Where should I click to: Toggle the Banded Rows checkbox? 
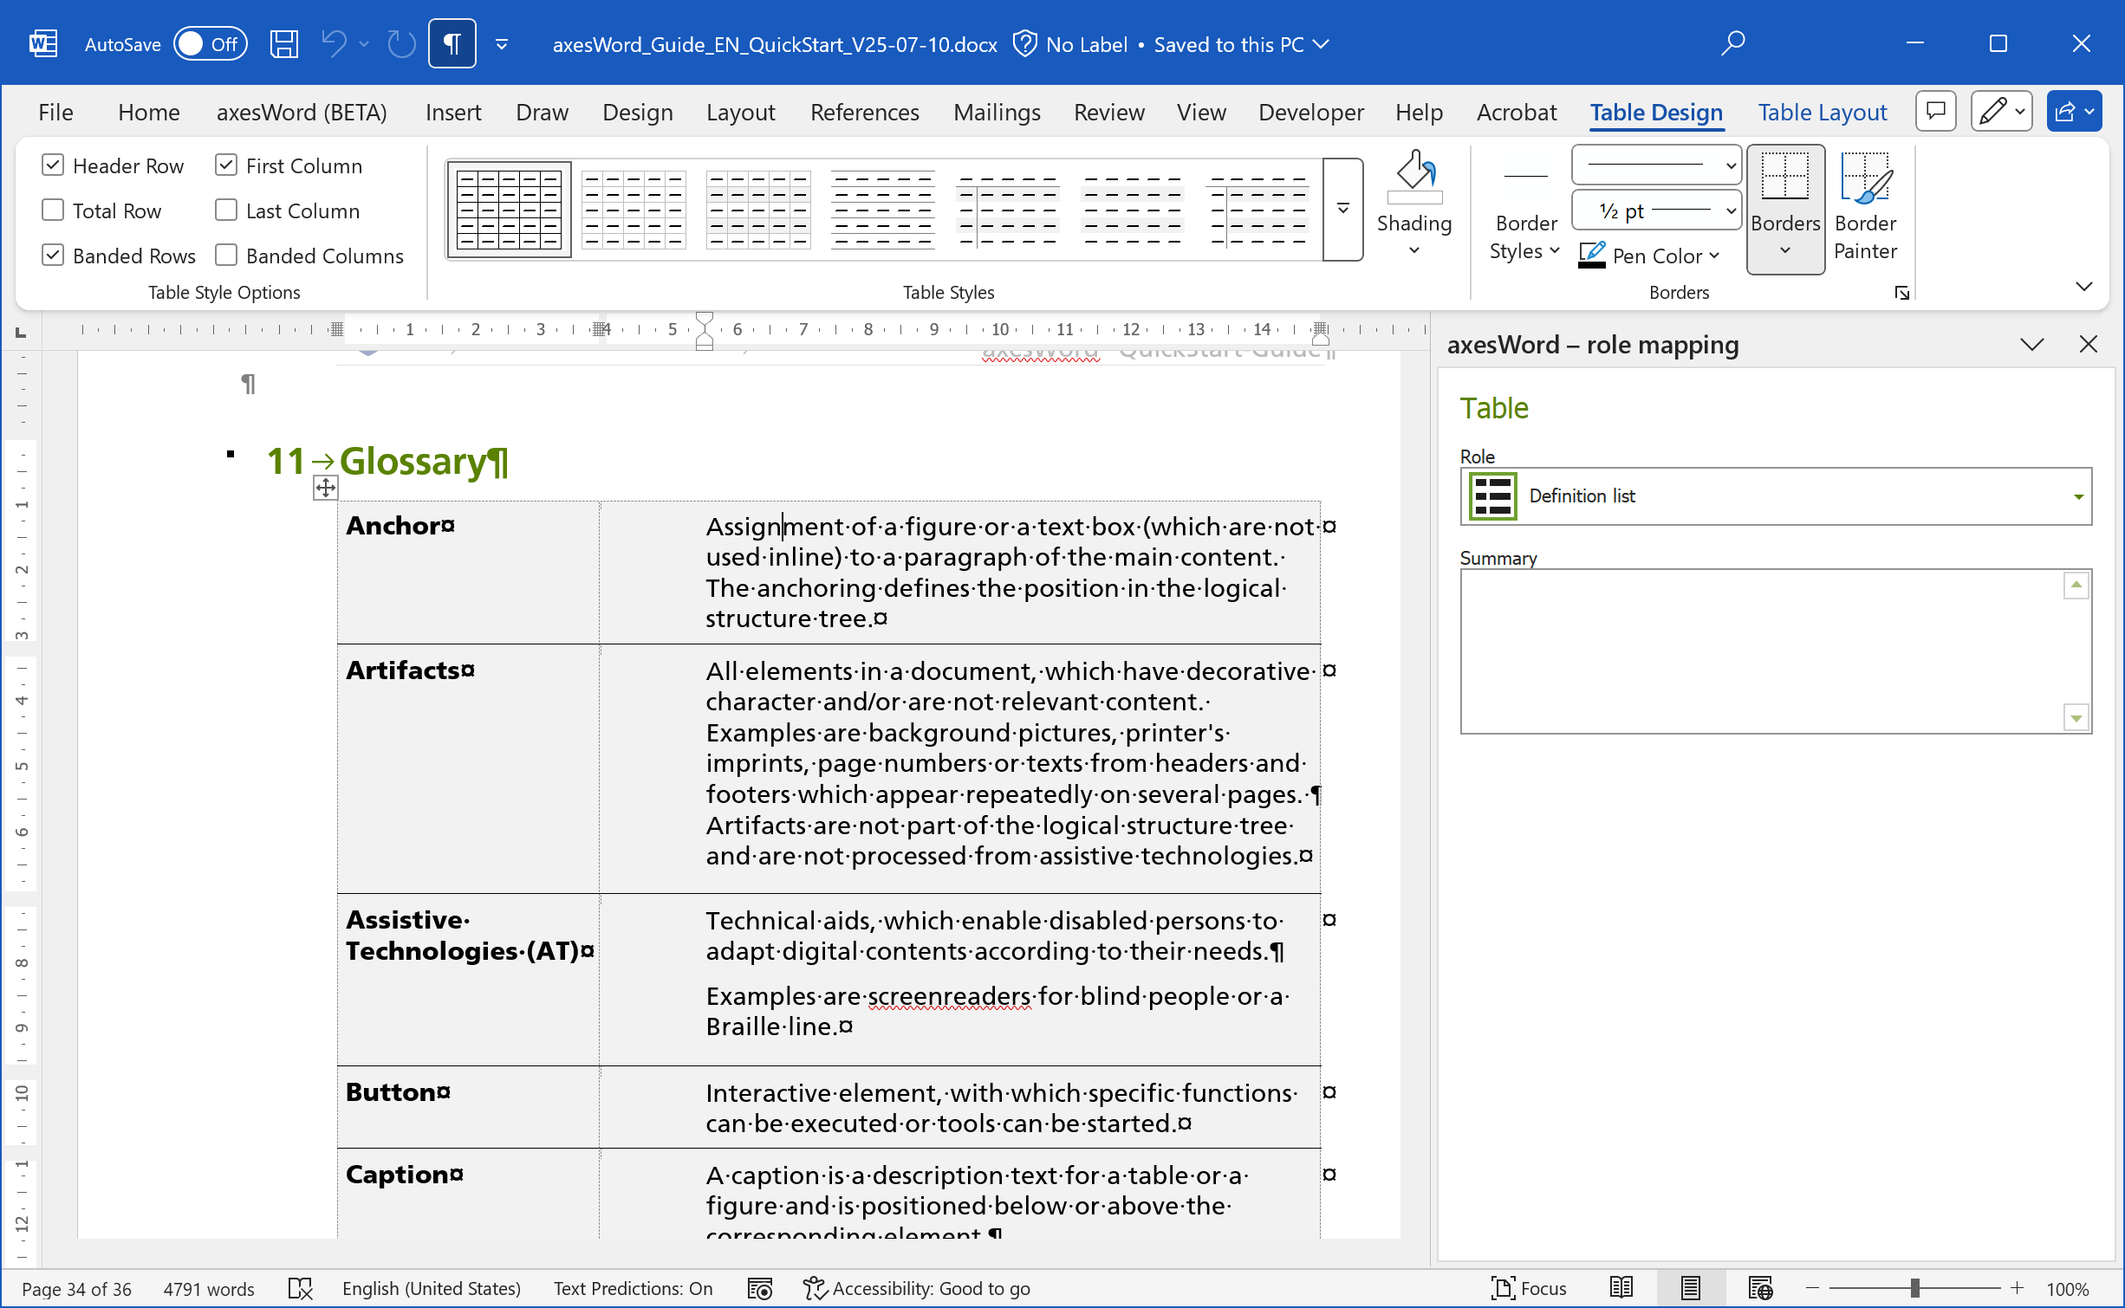coord(53,255)
